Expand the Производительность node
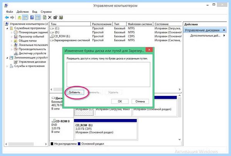Image resolution: width=231 pixels, height=156 pixels. pyautogui.click(x=12, y=49)
